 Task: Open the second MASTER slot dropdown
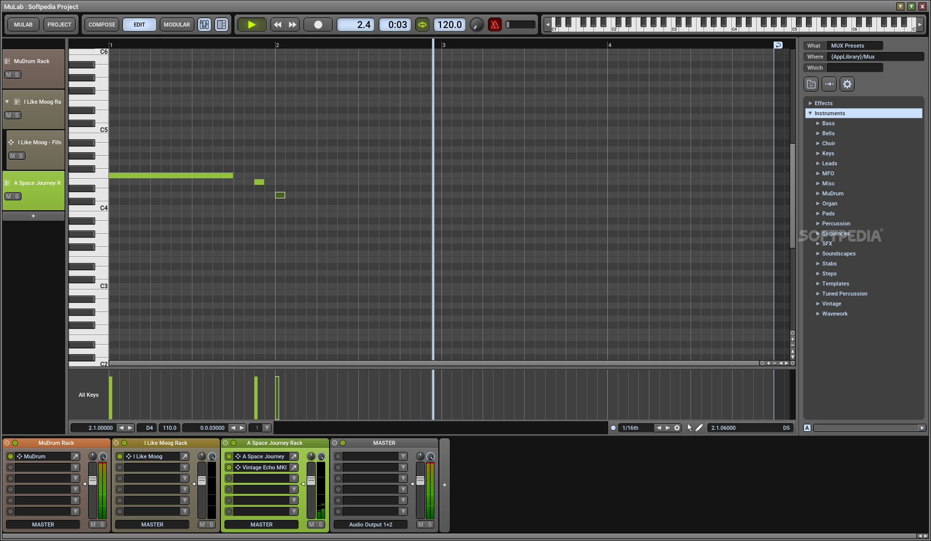(403, 467)
